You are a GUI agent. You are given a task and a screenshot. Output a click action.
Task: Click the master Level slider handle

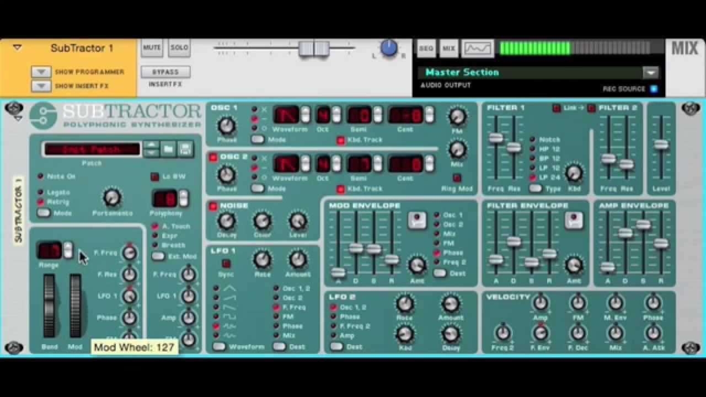(x=661, y=144)
